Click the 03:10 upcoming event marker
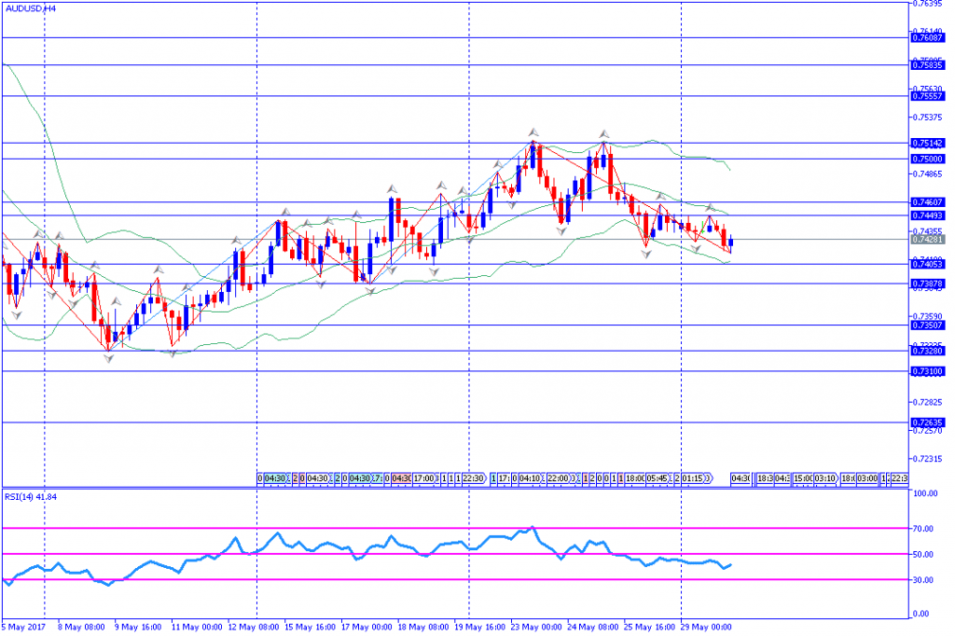Image resolution: width=955 pixels, height=637 pixels. (826, 478)
